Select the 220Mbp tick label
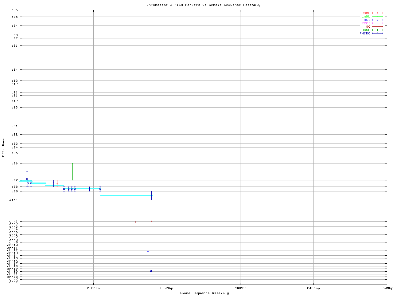 pos(167,288)
